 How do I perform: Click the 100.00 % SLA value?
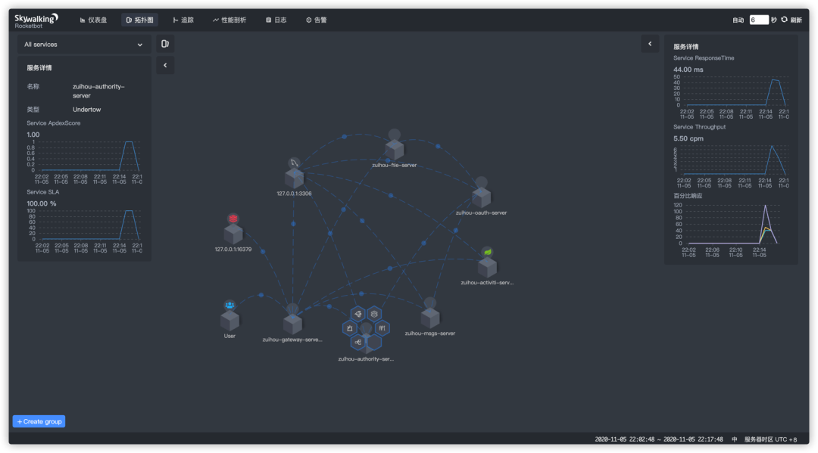(x=41, y=203)
